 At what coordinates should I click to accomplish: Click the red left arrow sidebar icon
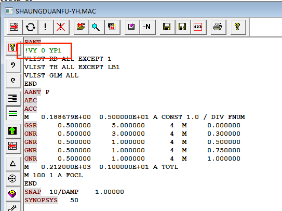[13, 146]
